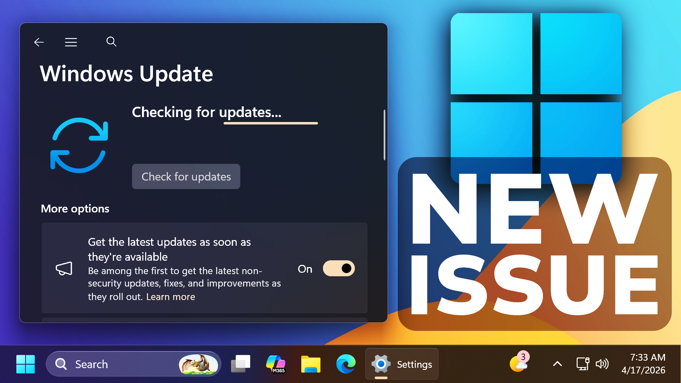Open File Explorer from the taskbar
Viewport: 681px width, 383px height.
pyautogui.click(x=311, y=364)
